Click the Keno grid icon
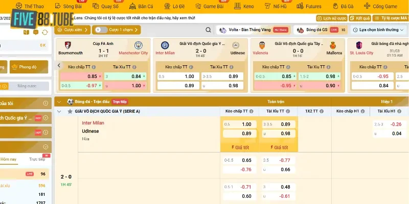 237,6
